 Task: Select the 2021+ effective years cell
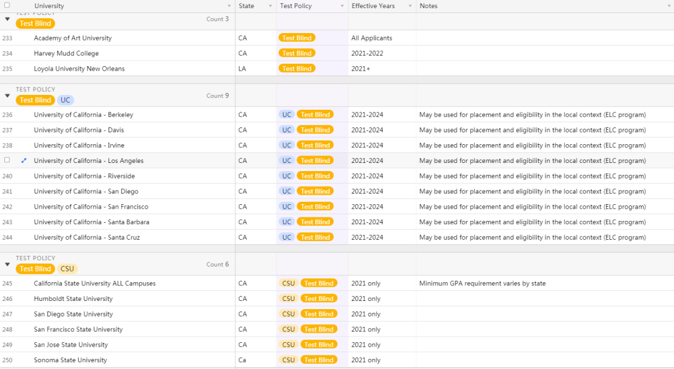(x=382, y=69)
